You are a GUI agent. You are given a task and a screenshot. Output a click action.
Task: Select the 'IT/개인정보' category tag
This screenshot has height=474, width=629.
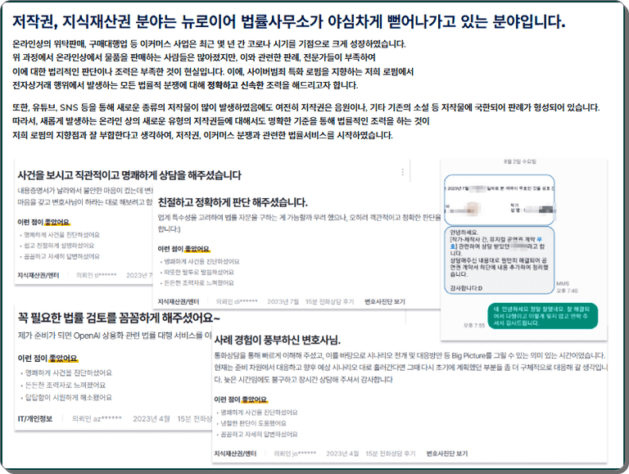coord(35,418)
